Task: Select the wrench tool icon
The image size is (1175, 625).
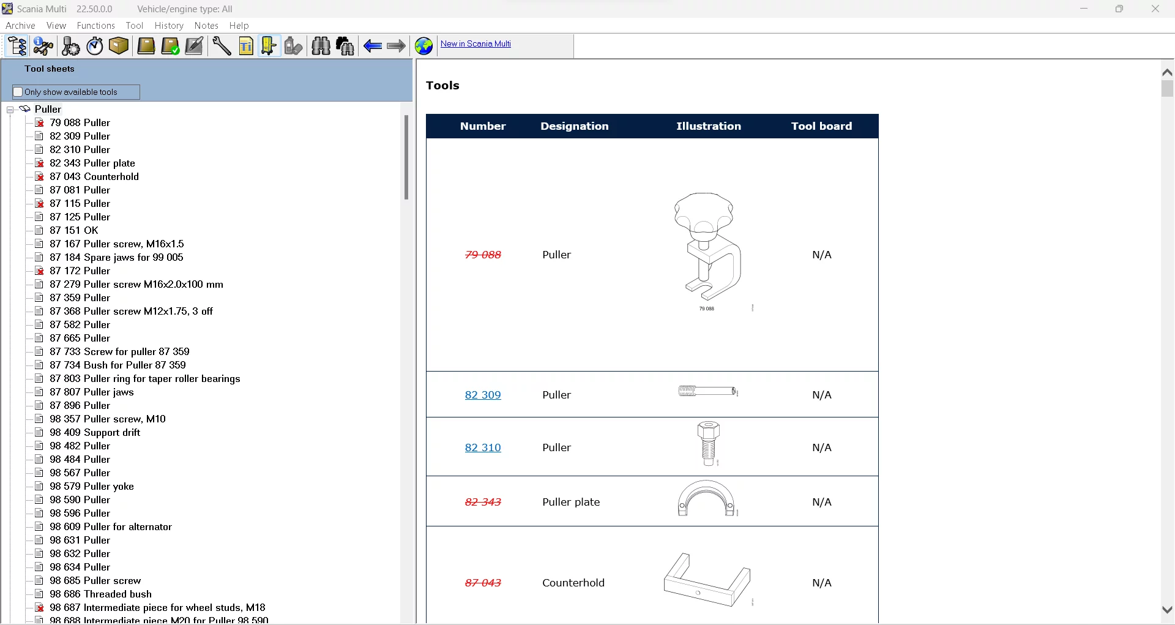Action: (x=222, y=46)
